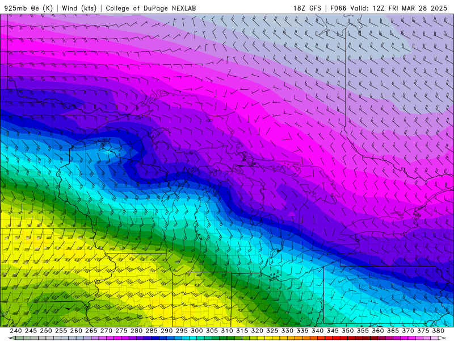This screenshot has width=454, height=341.
Task: Click the 280 value on the color scale
Action: 136,331
